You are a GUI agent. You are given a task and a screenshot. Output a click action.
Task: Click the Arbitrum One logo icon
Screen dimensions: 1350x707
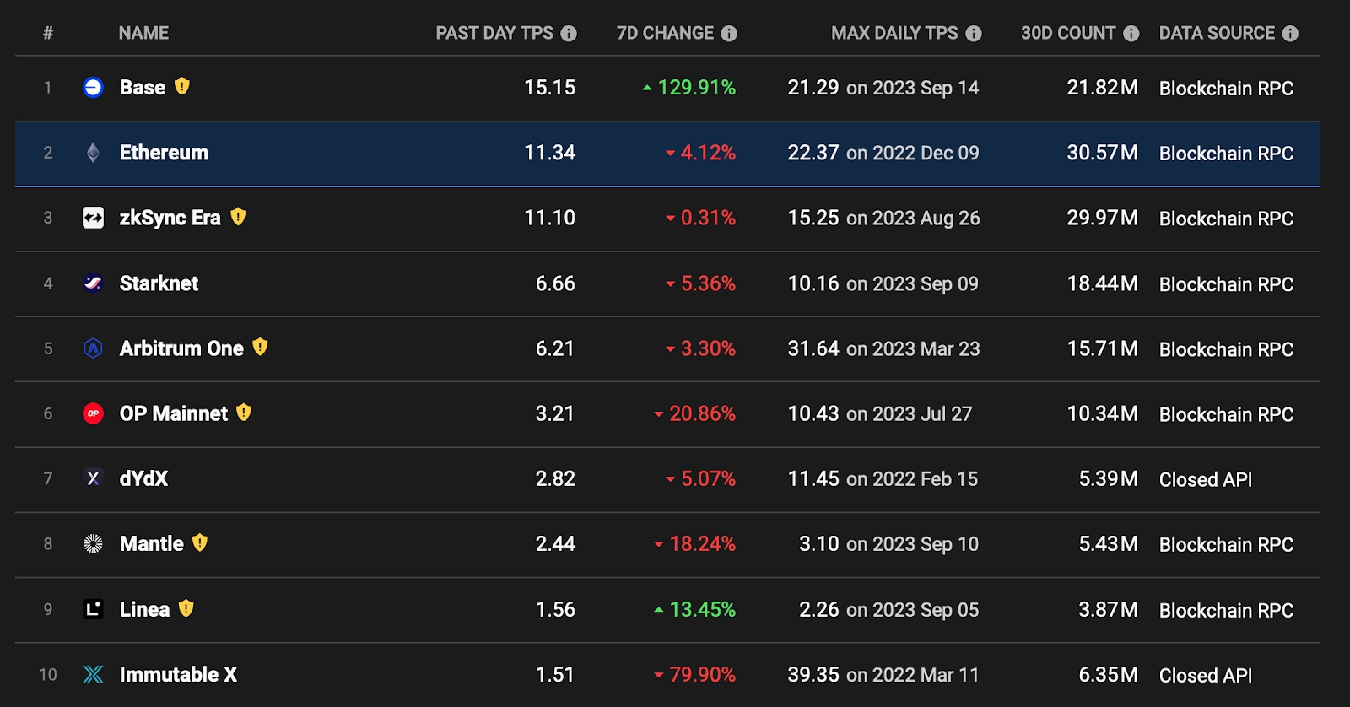pos(93,348)
